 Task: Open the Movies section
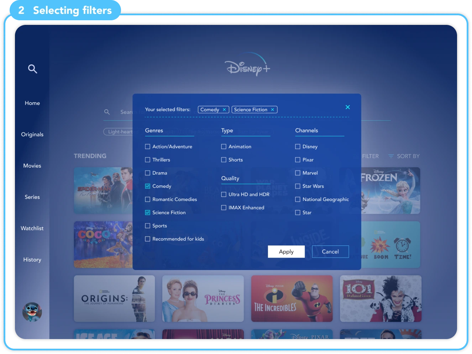click(32, 166)
